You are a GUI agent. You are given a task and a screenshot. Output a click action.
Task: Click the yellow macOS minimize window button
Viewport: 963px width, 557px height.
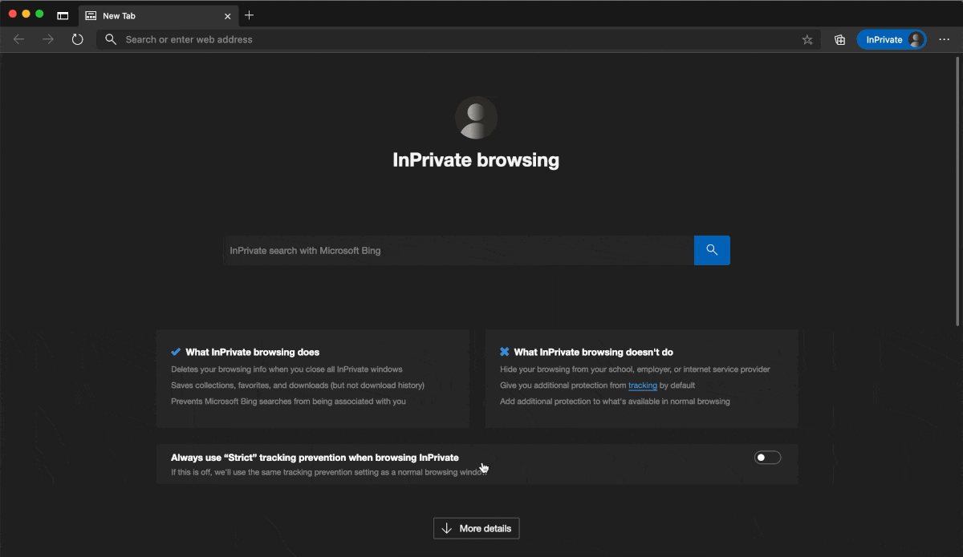(x=26, y=14)
